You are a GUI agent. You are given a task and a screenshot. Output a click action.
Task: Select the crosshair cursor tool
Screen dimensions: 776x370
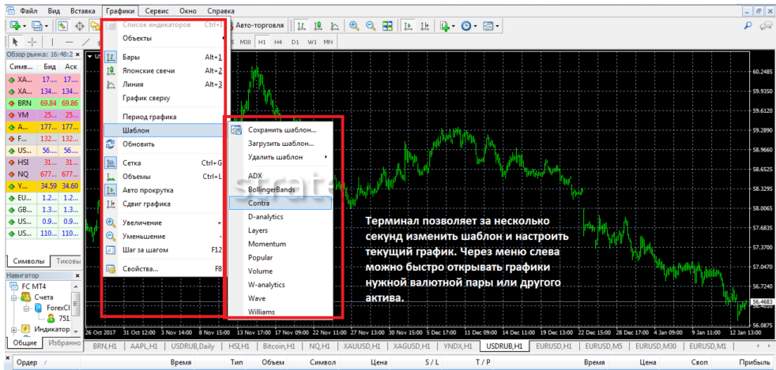(x=32, y=42)
